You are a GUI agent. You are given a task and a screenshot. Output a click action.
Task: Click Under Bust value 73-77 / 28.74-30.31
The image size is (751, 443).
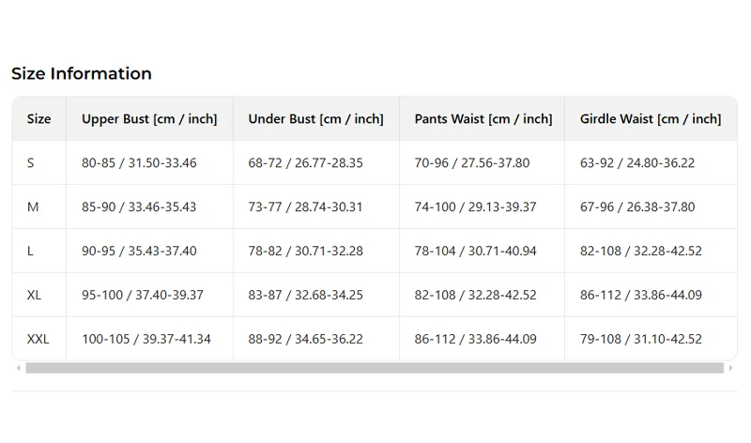point(305,206)
